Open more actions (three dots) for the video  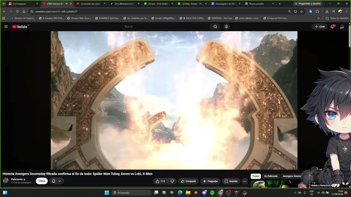(245, 181)
